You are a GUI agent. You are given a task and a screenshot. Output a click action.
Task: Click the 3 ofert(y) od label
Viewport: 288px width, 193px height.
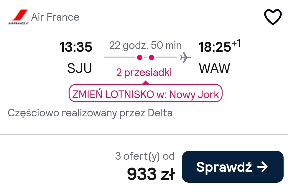pos(145,156)
